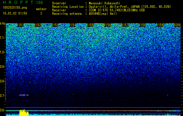Click the 0159 time marker
The width and height of the screenshot is (183, 116).
(160, 25)
